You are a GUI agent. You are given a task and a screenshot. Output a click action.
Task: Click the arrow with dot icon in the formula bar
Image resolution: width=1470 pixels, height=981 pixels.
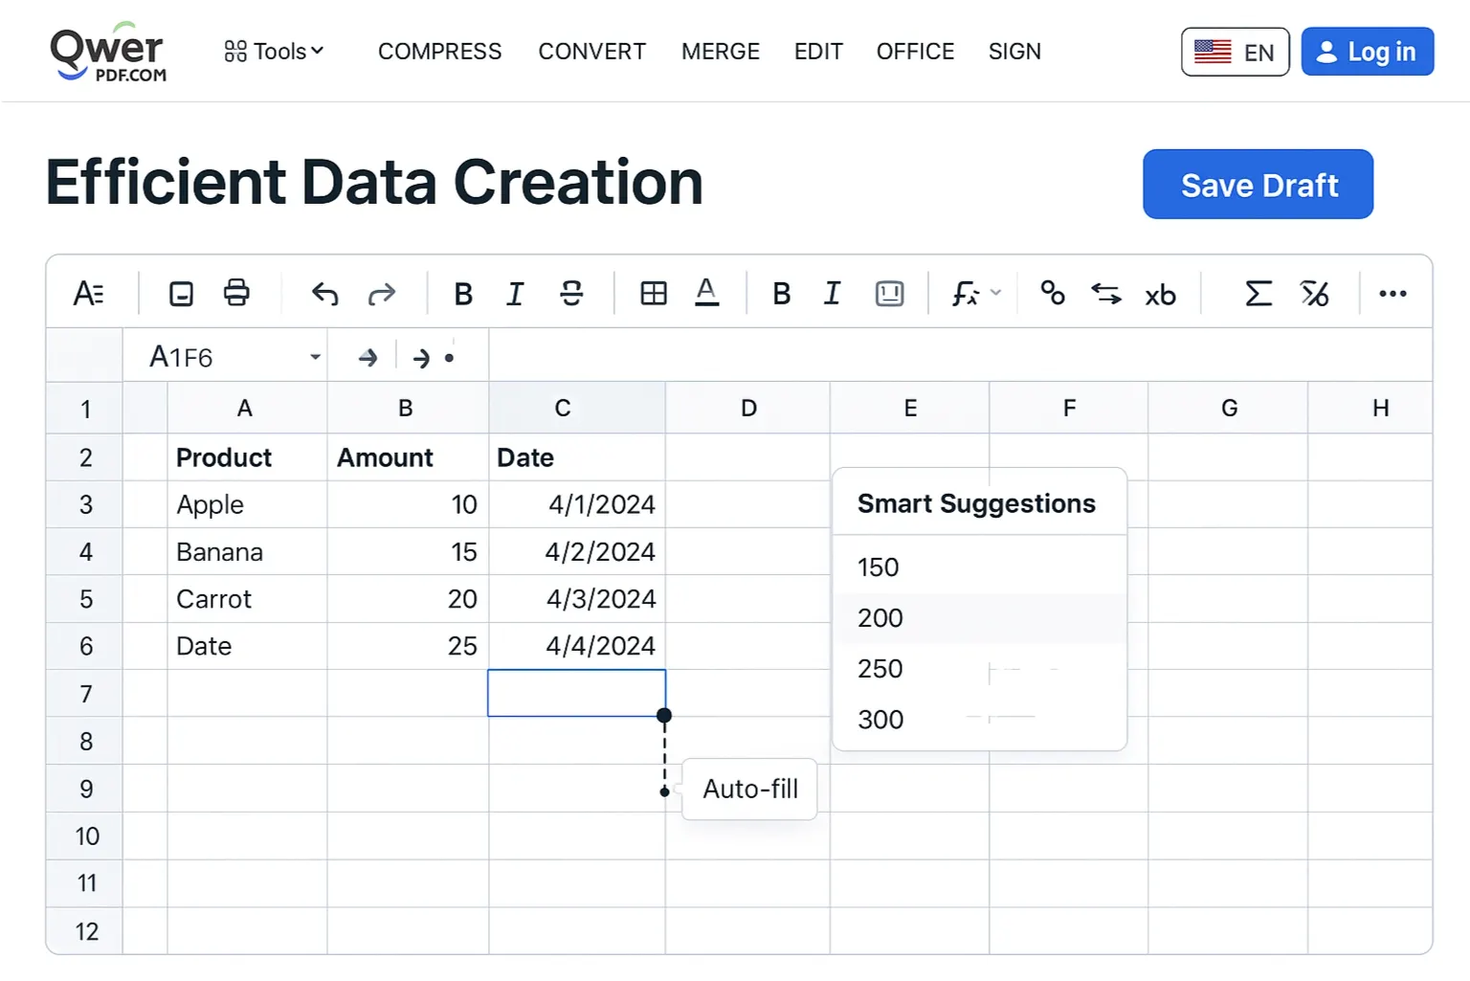(x=433, y=358)
